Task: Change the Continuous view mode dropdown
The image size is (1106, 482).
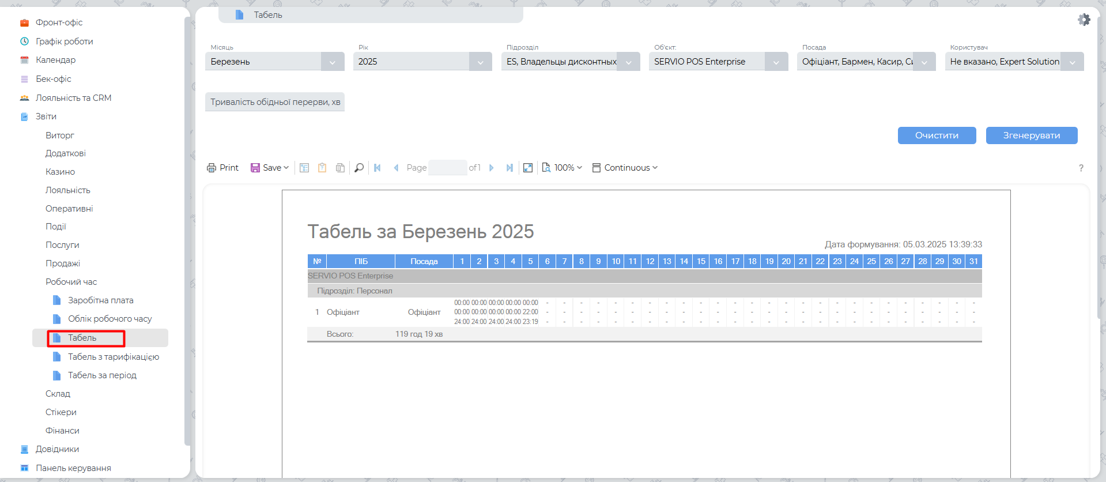Action: coord(625,168)
